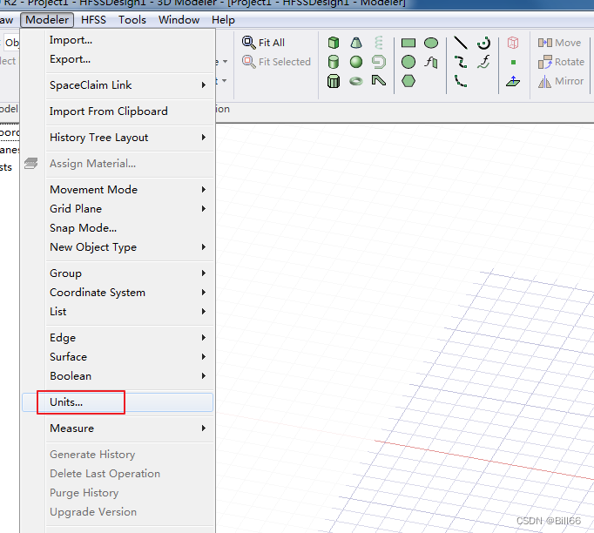Select the Regular Polyhedron tool
The image size is (594, 533).
tap(334, 81)
